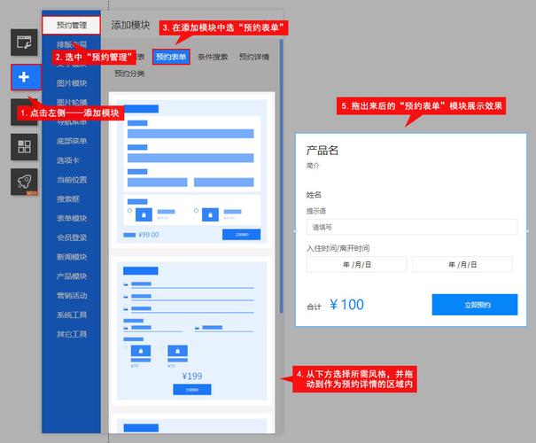
Task: Switch to the 预约分类 tab
Action: (129, 74)
